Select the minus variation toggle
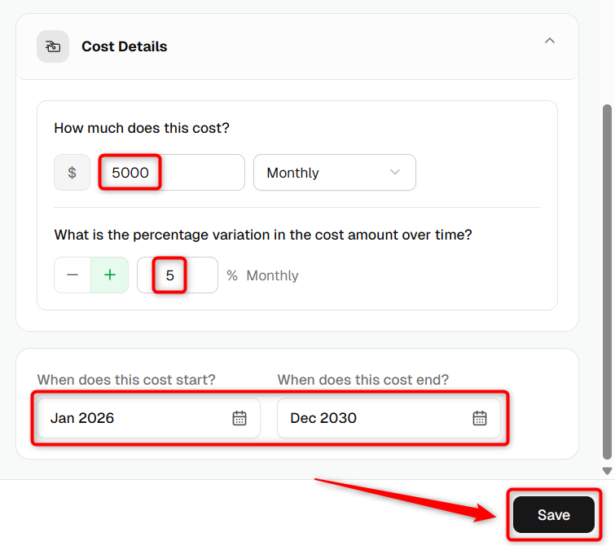Image resolution: width=615 pixels, height=546 pixels. 72,275
